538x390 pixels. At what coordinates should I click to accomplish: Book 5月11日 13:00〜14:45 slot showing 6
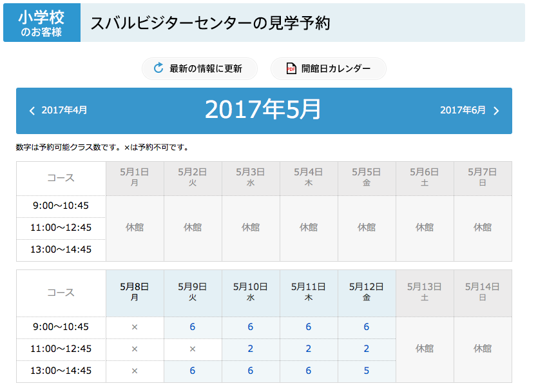click(309, 371)
